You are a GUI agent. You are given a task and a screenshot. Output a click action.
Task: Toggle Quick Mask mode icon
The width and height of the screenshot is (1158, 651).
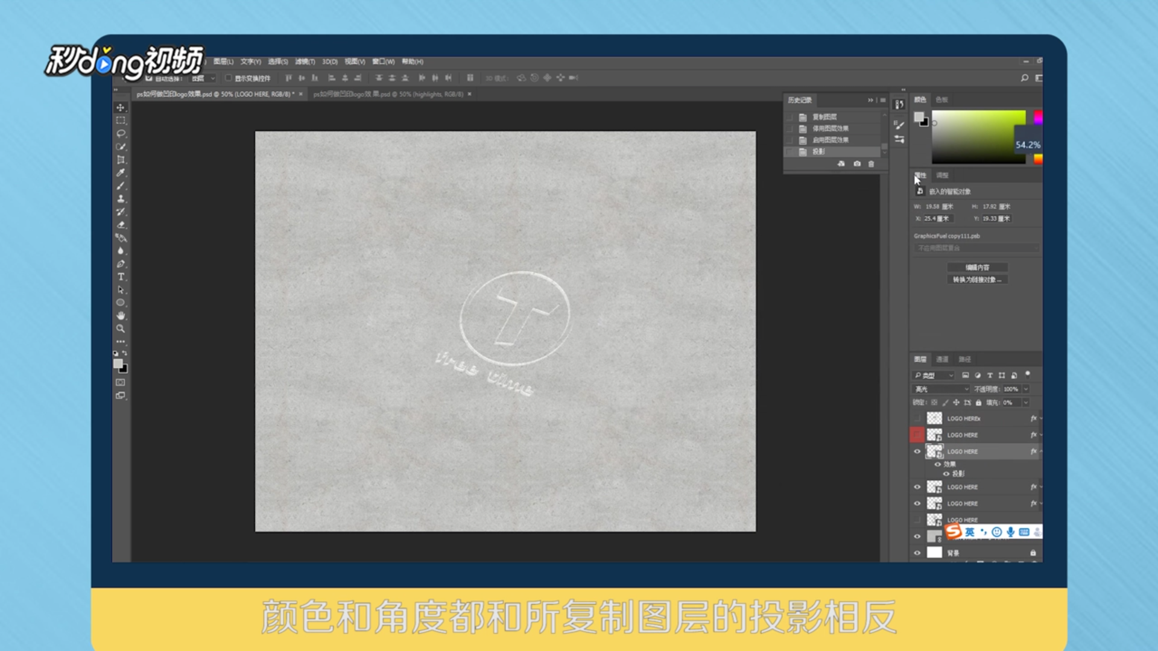pyautogui.click(x=121, y=383)
